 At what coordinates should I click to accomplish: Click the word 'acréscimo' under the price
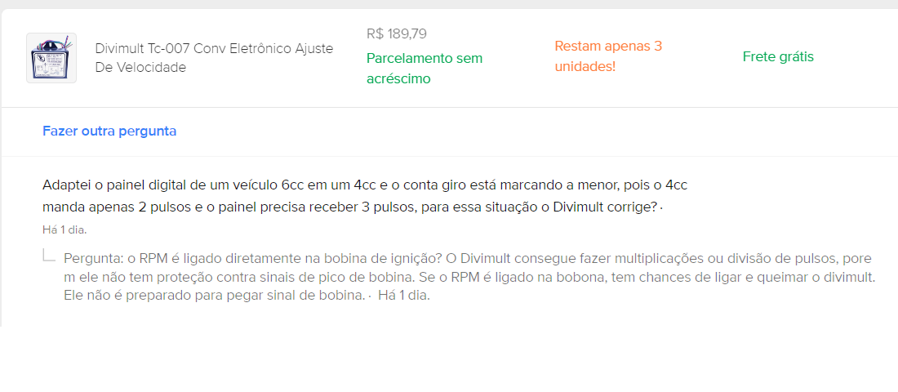pos(398,79)
